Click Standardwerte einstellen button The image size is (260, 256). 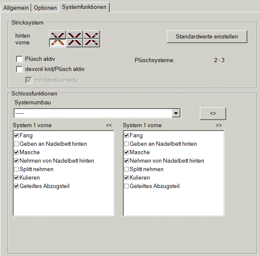[207, 37]
